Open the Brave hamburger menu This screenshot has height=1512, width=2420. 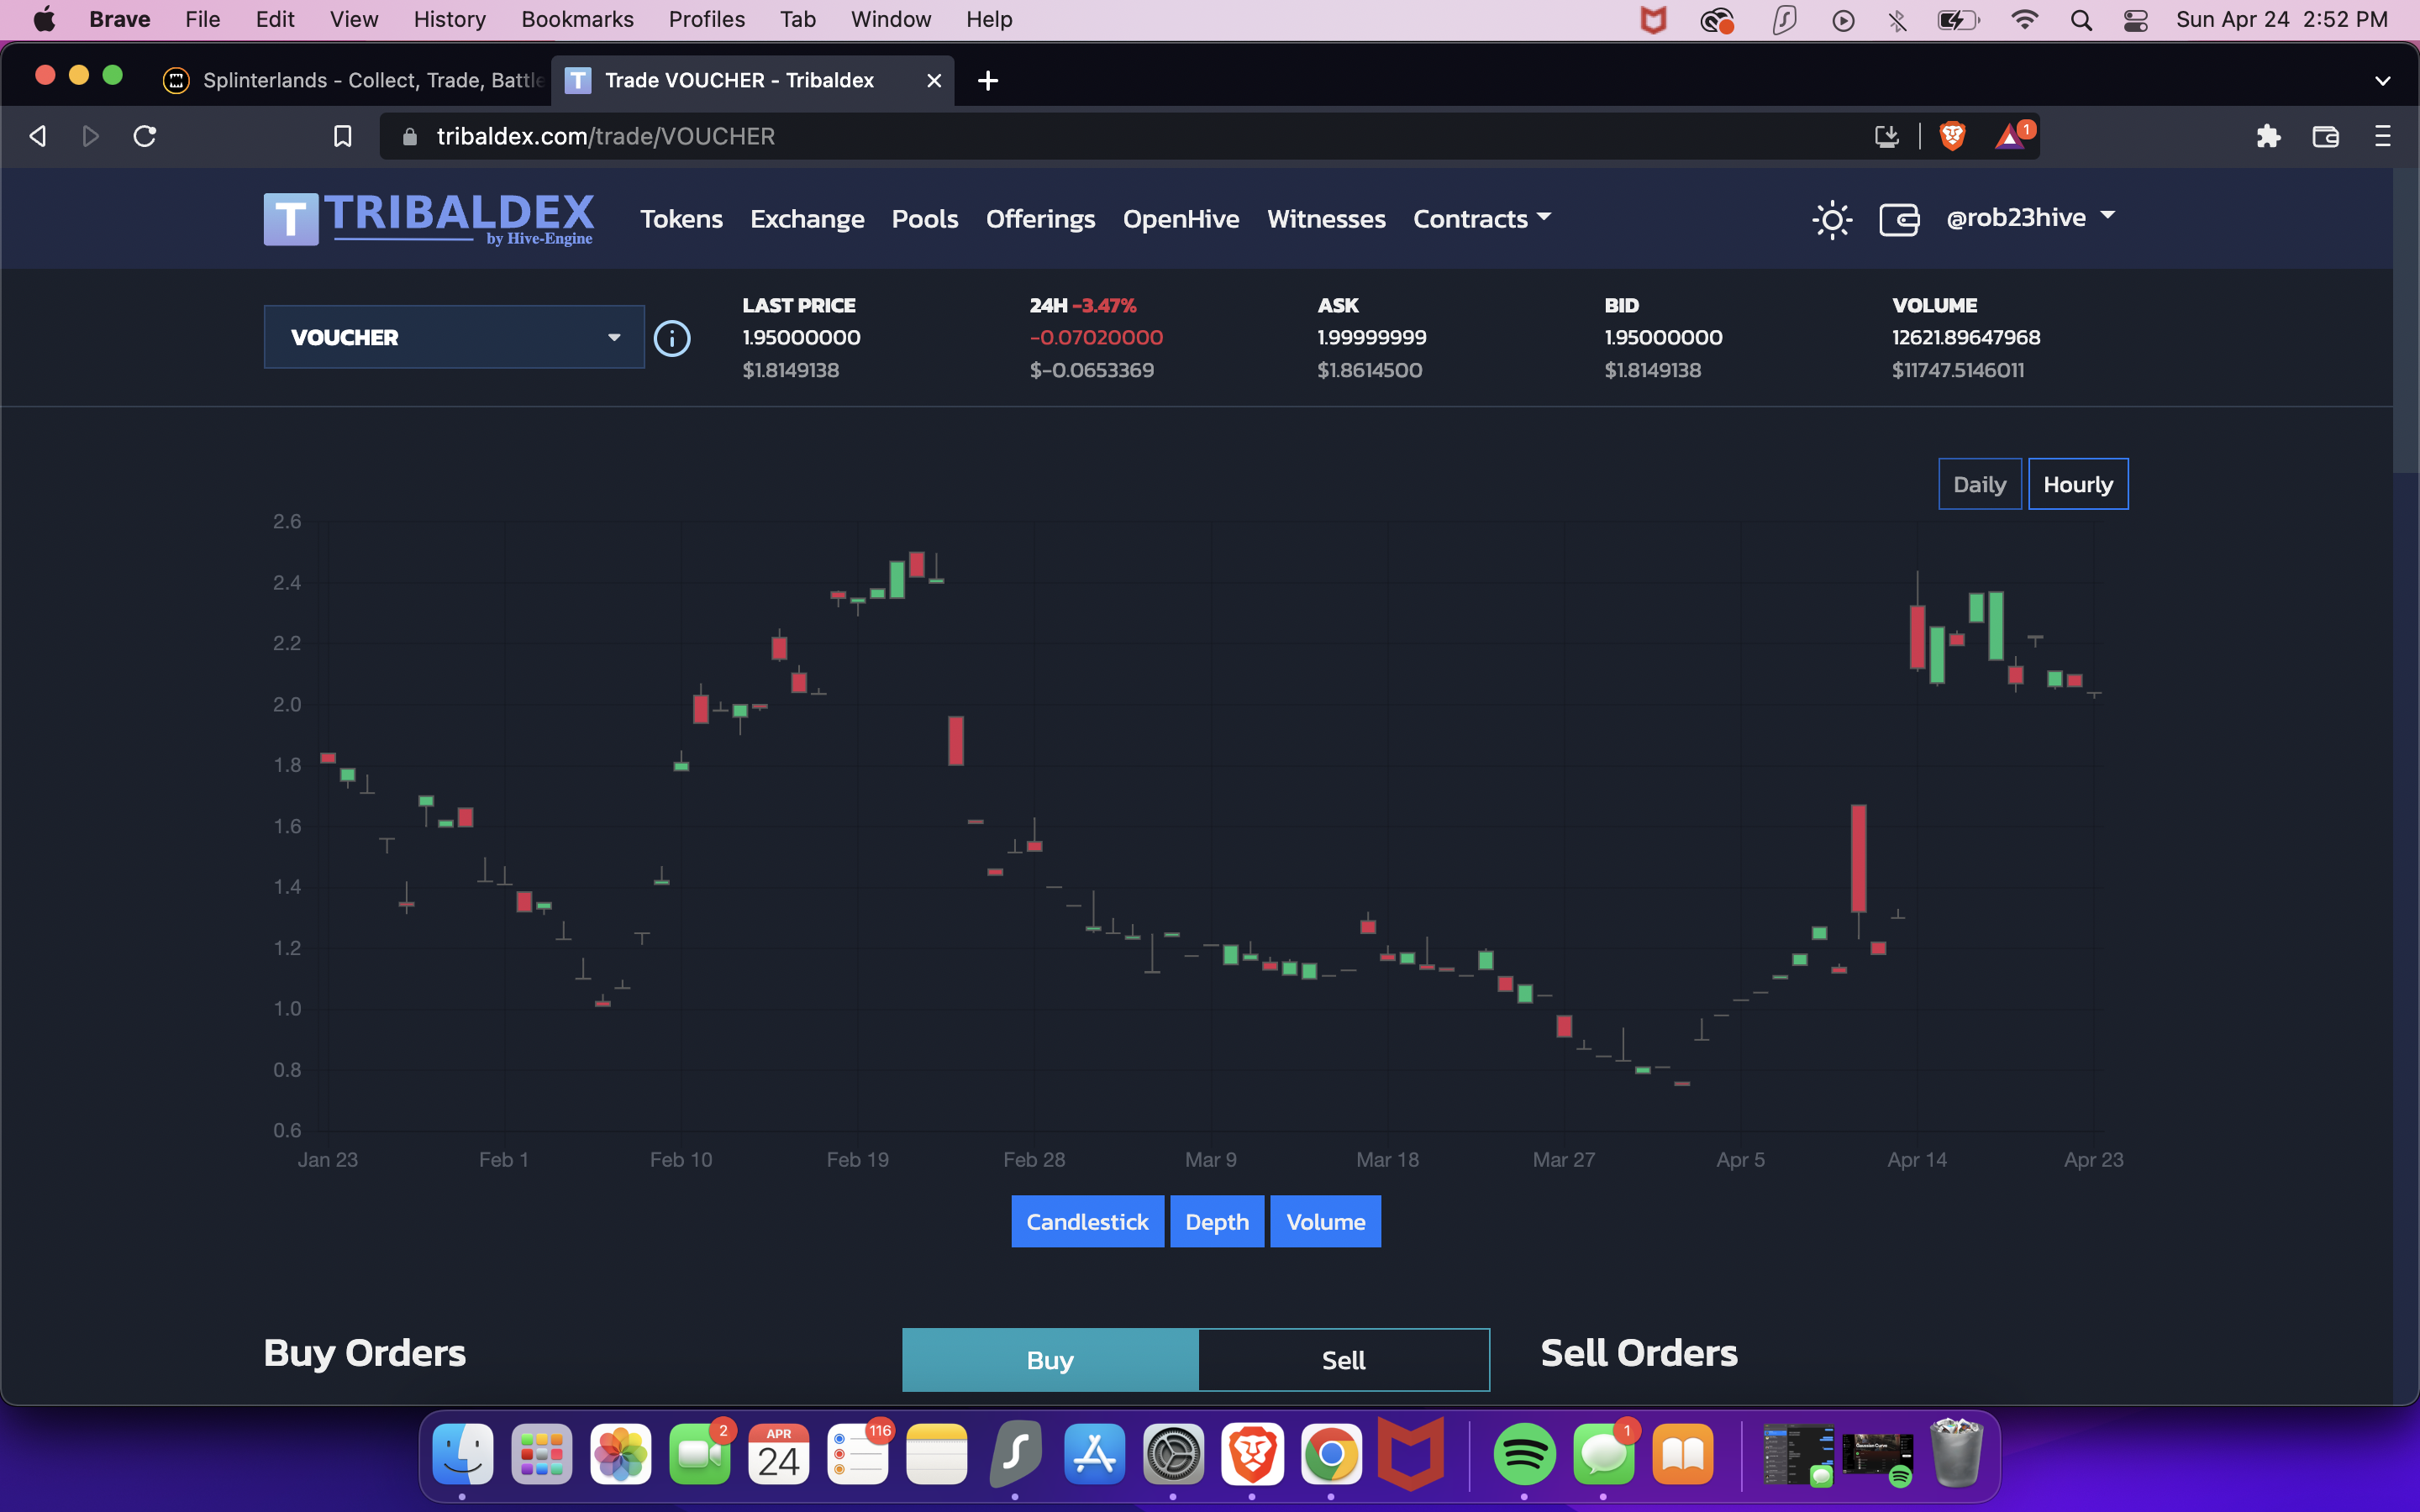pos(2382,136)
